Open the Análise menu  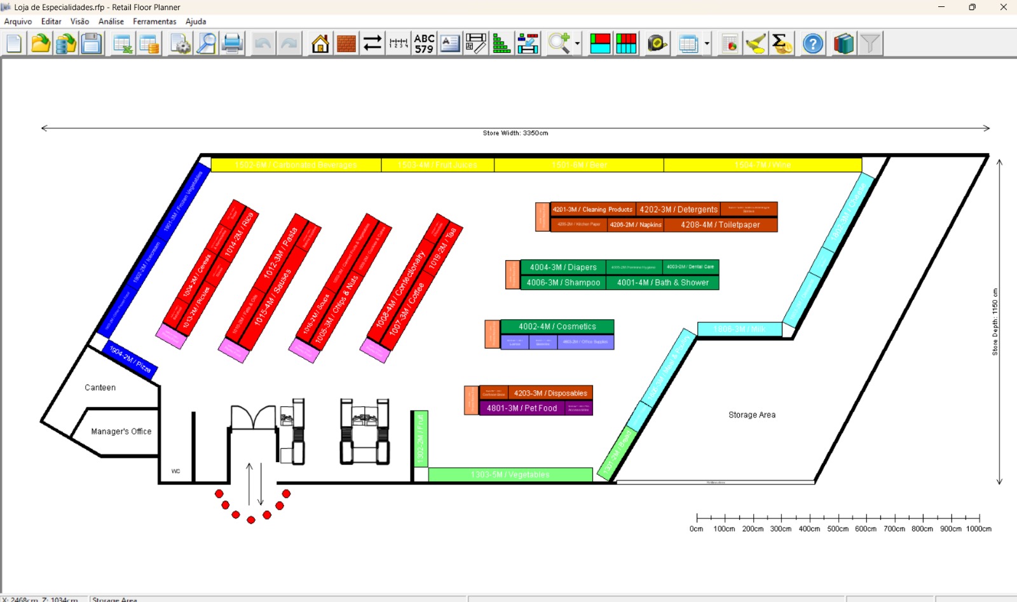111,22
